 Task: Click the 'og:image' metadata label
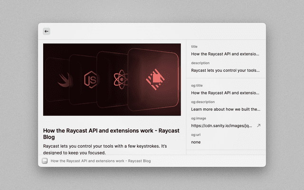[x=199, y=118]
